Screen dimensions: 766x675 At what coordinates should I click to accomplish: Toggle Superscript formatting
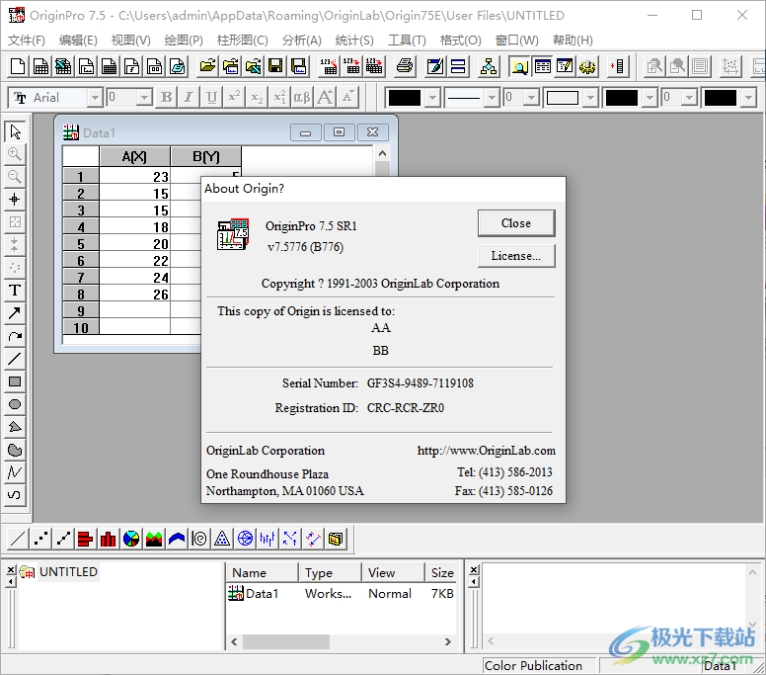pyautogui.click(x=234, y=97)
